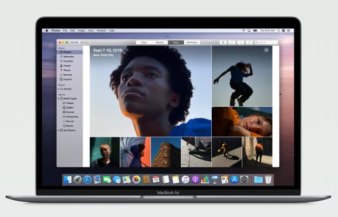Expand the Activity disclosure triangle

click(58, 89)
